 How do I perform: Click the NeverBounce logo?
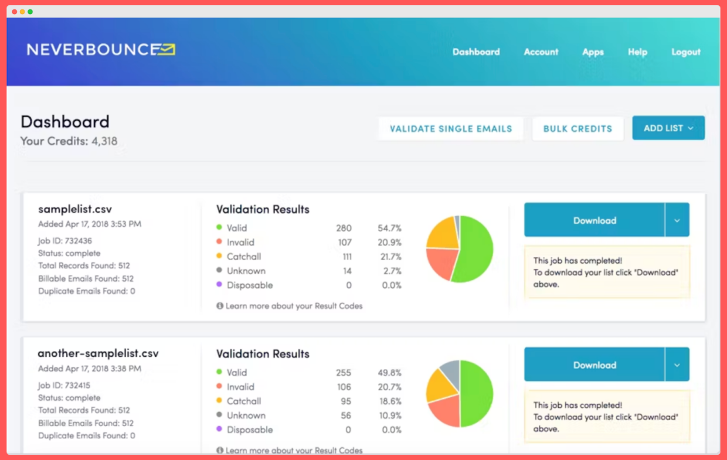101,50
